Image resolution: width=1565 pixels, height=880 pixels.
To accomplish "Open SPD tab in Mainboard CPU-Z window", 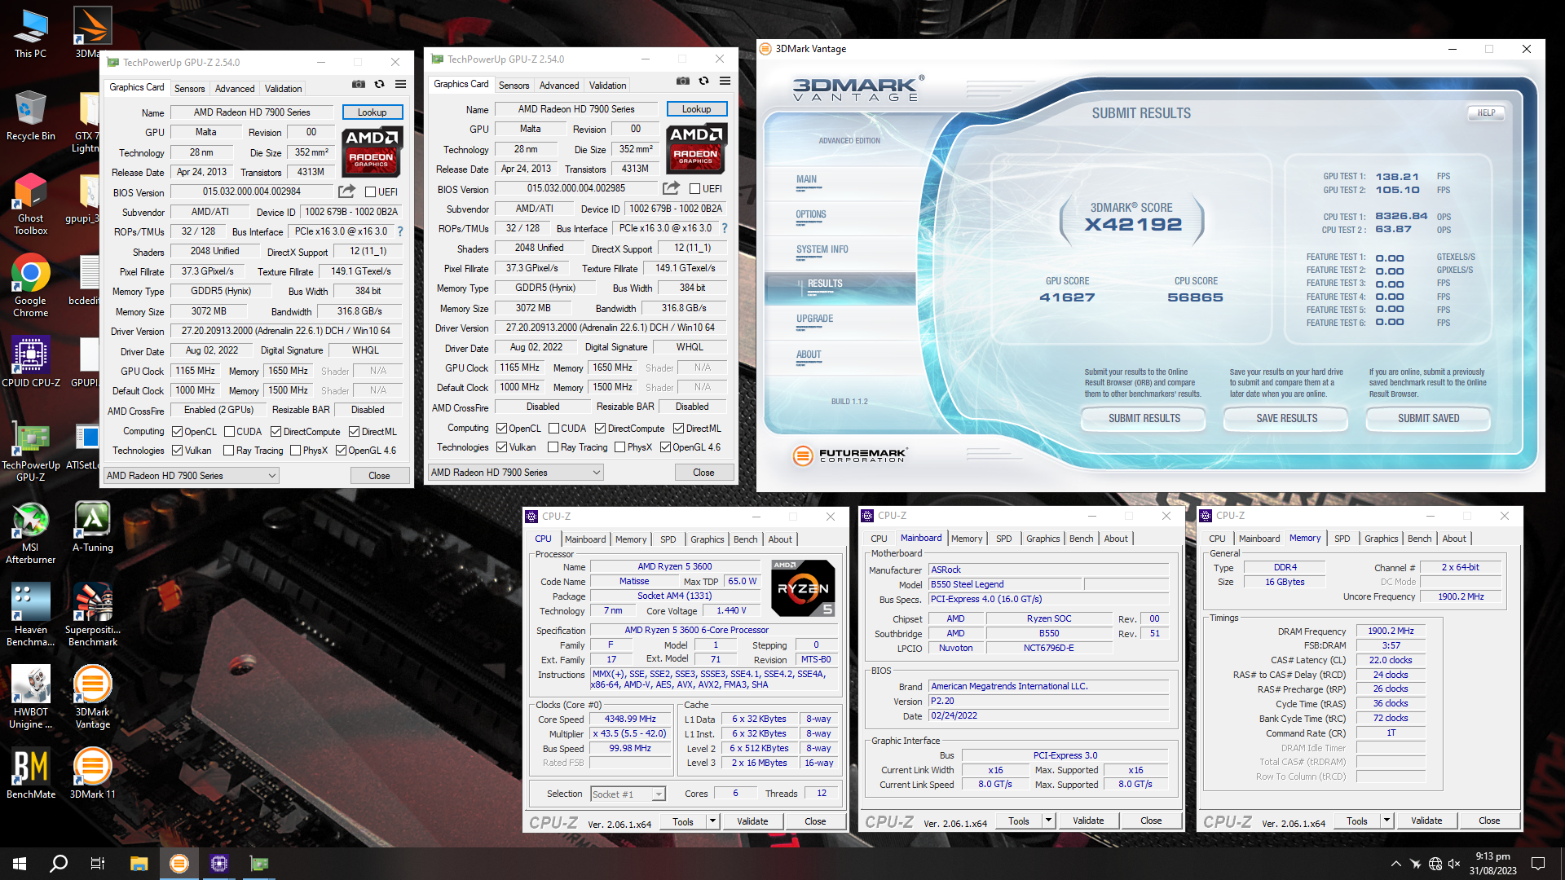I will (x=1003, y=539).
